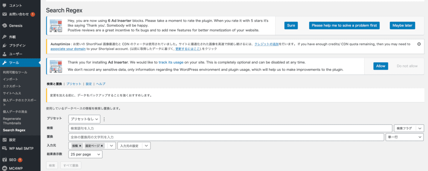Switch to the 検索と置換 tab
Viewport: 428px width, 171px height.
coord(54,84)
